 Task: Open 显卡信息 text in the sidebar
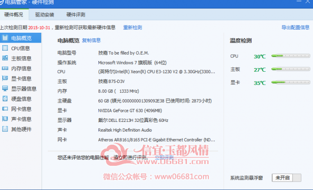point(21,78)
